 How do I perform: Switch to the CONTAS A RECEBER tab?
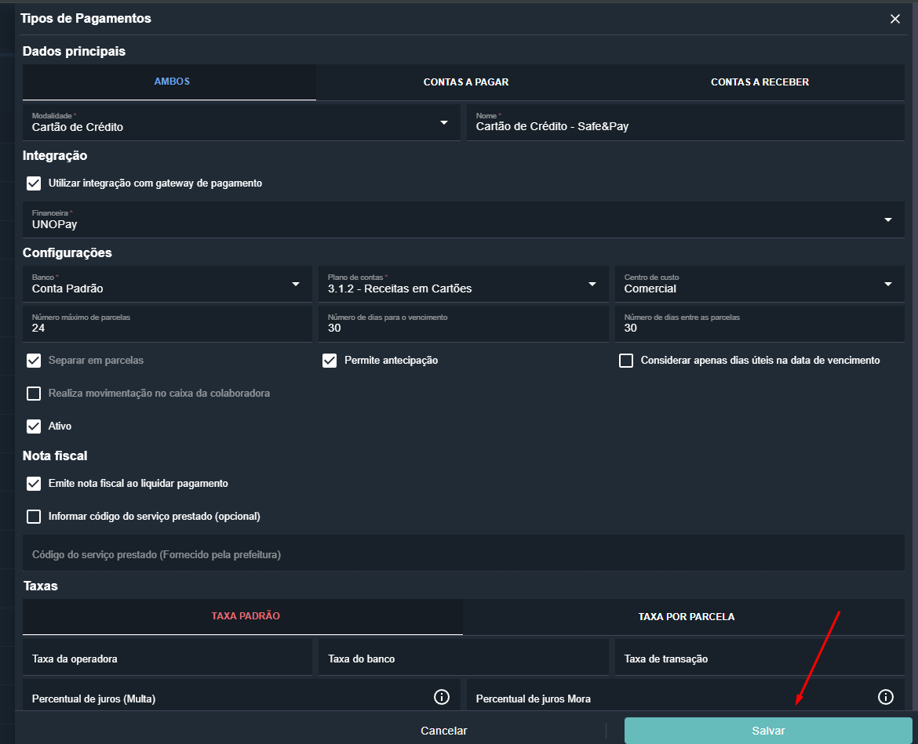coord(760,82)
